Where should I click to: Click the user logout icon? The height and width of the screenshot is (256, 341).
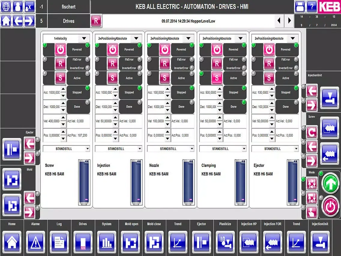point(29,7)
